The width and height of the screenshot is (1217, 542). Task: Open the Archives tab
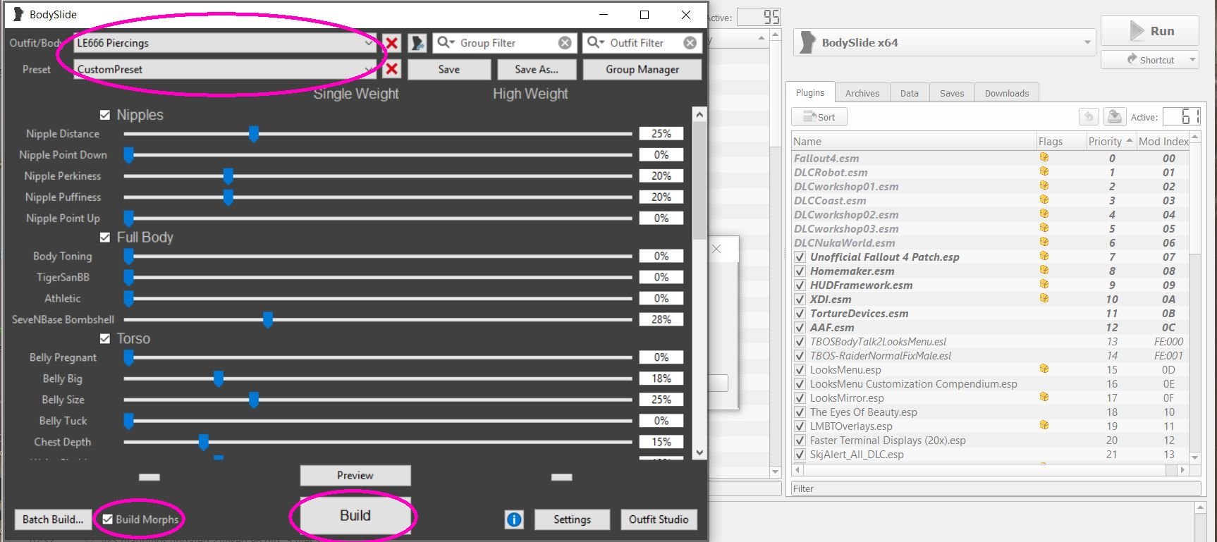click(x=862, y=93)
